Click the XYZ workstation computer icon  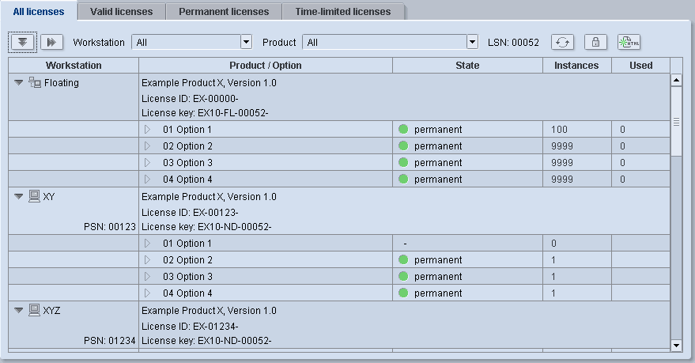(x=34, y=310)
